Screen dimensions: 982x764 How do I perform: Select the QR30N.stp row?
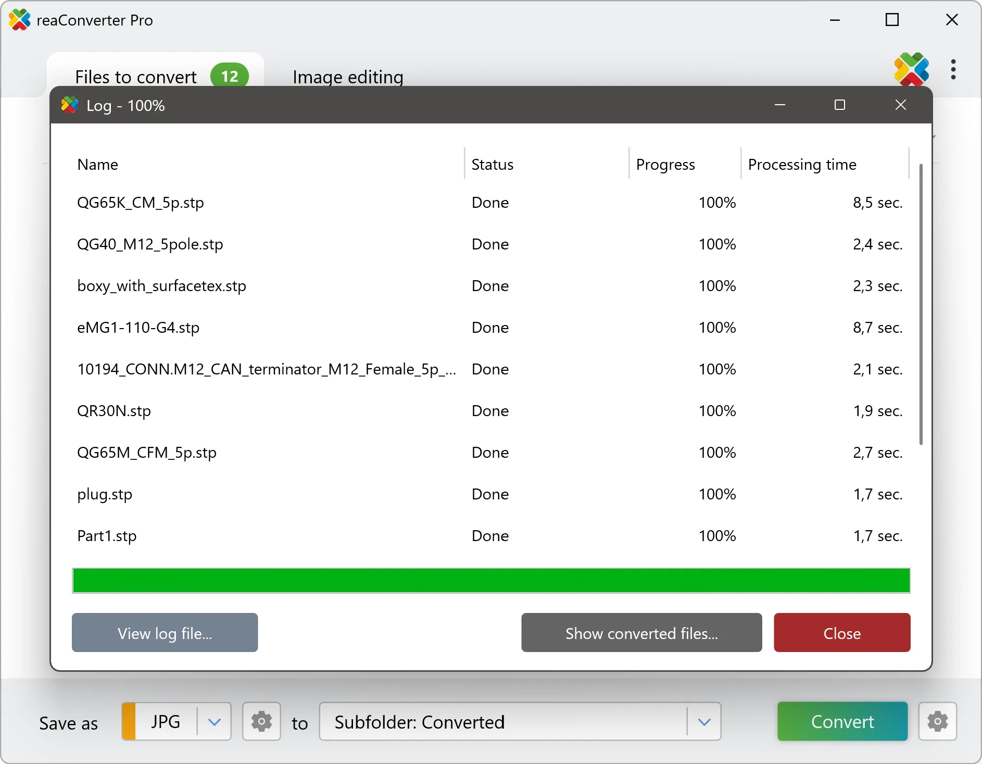click(x=490, y=411)
